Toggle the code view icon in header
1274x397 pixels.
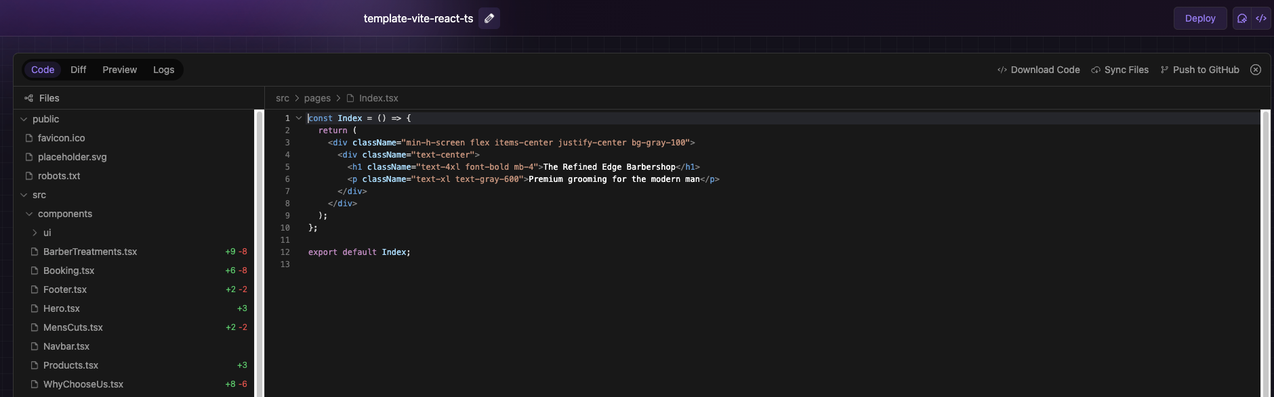pos(1261,18)
